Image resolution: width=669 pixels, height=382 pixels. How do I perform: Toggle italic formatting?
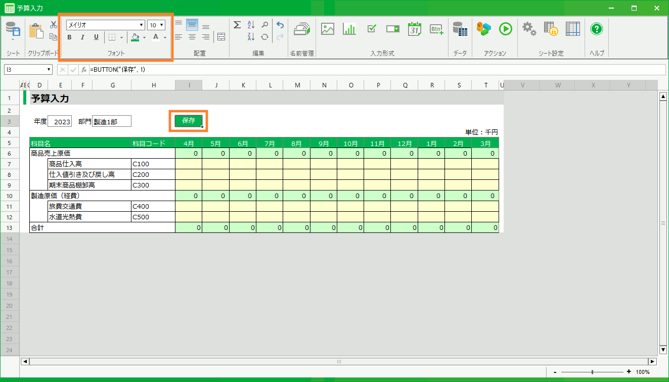tap(82, 37)
